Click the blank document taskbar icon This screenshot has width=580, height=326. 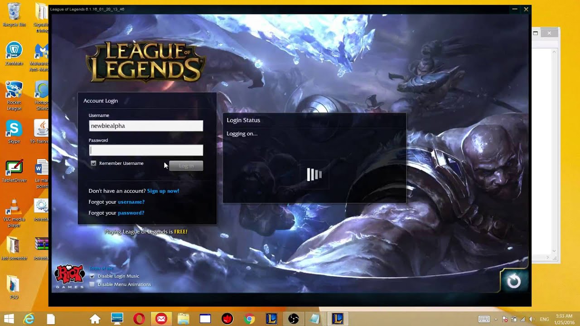(50, 319)
